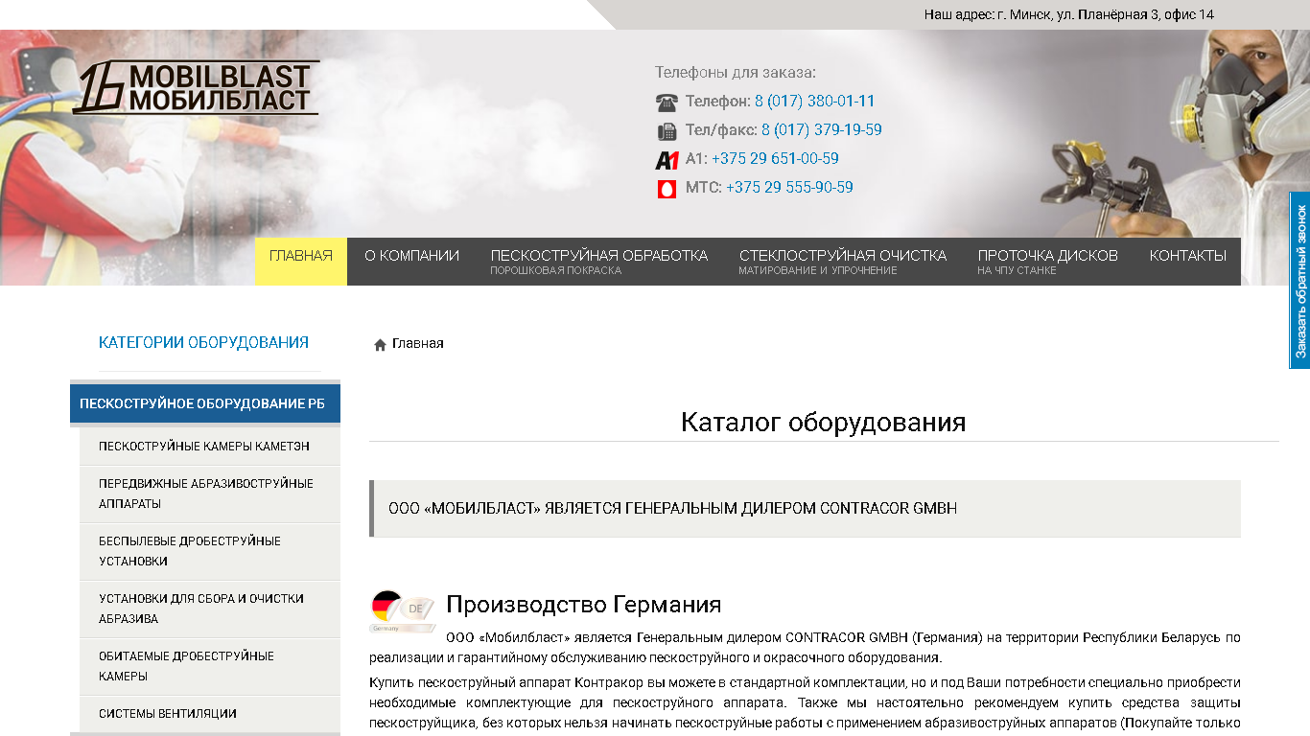Screen dimensions: 1310x736
Task: Click the fax icon next to Тел/факс
Action: point(667,131)
